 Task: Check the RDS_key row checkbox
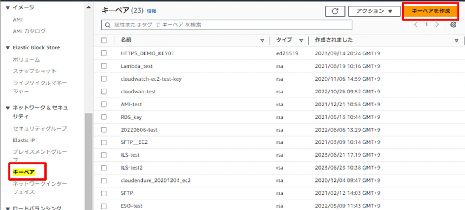[x=104, y=117]
